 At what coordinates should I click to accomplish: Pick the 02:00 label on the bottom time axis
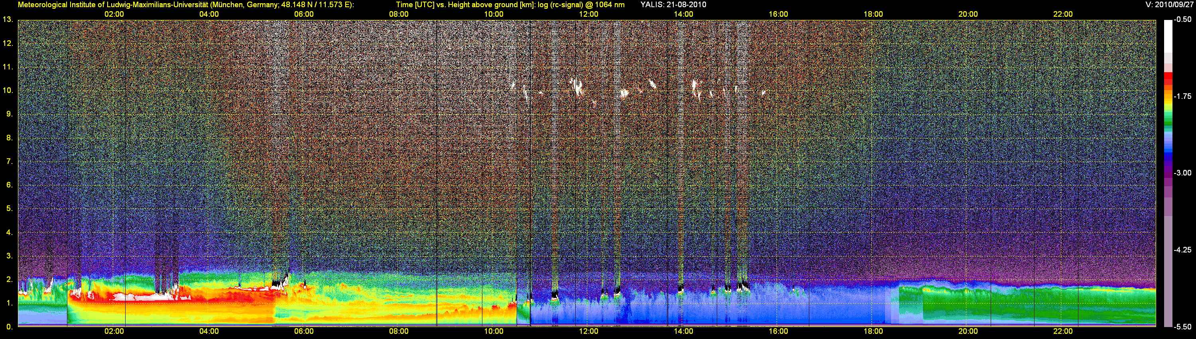coord(114,331)
